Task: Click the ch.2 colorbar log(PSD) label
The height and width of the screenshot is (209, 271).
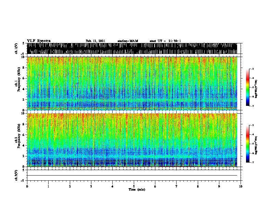Action: coord(256,145)
